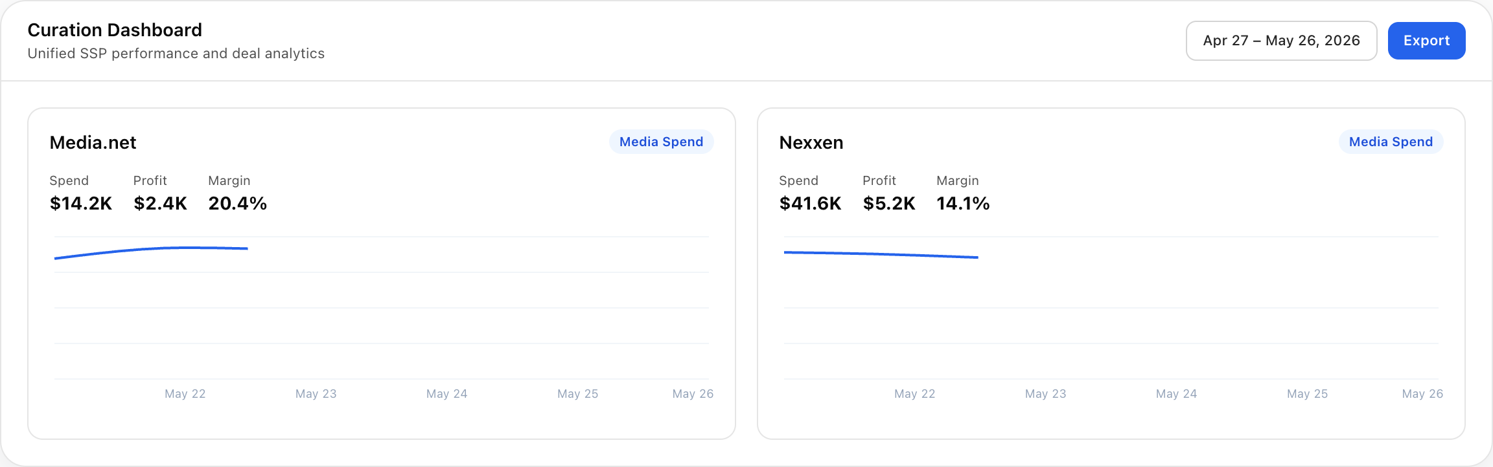Select the Curation Dashboard heading

click(115, 30)
